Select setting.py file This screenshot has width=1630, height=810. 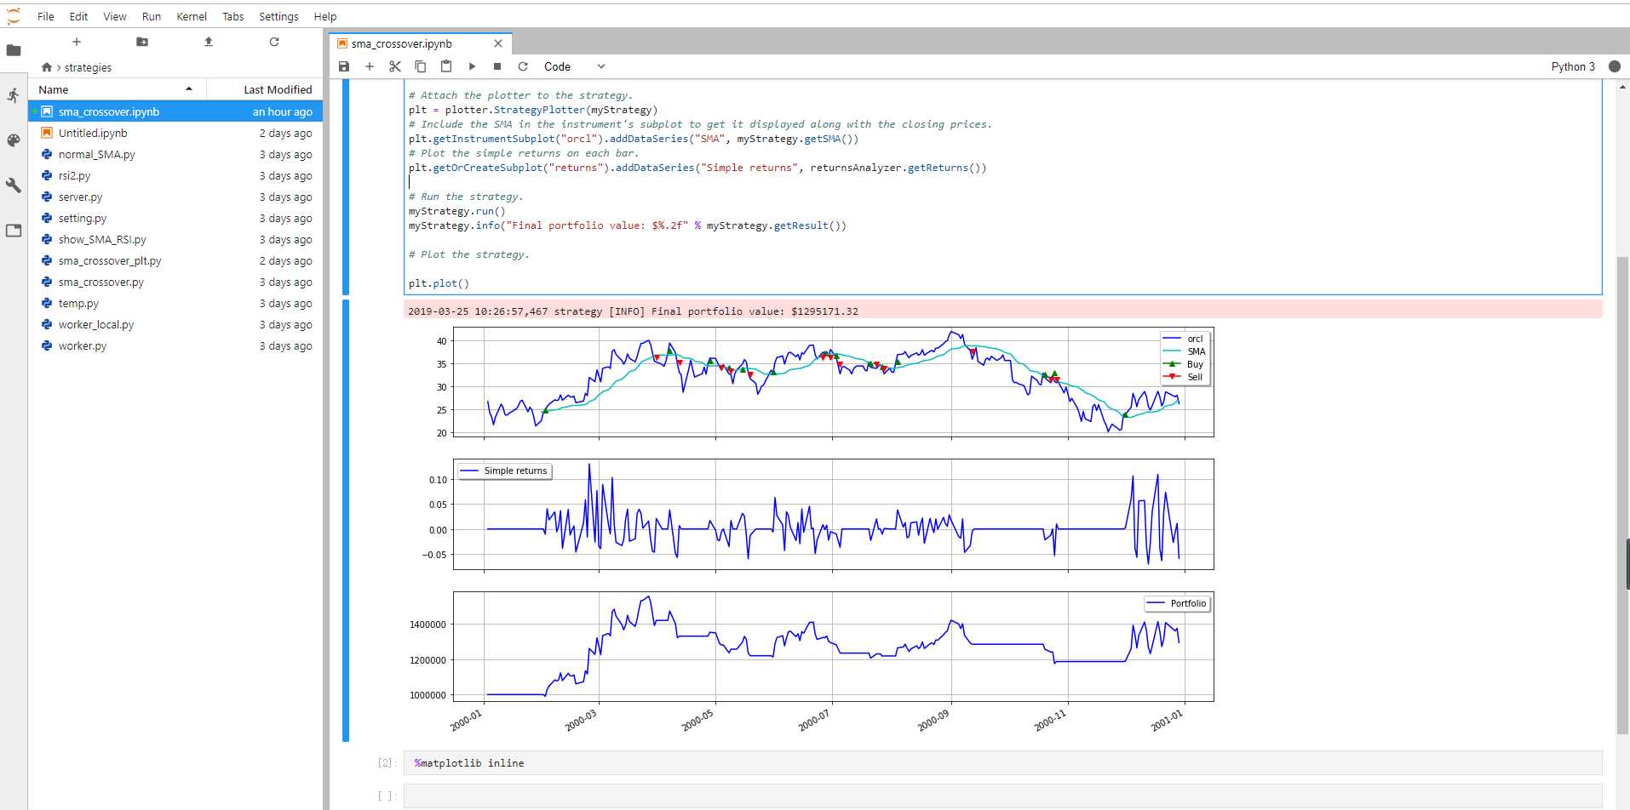click(x=175, y=218)
